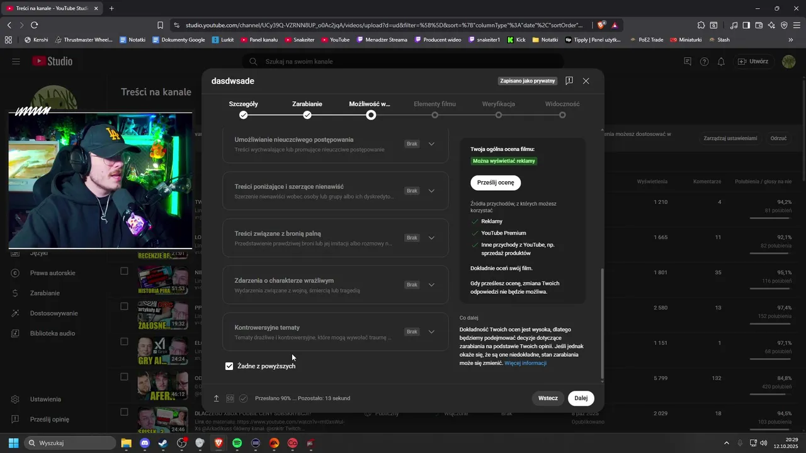Select checkbox for the 24:24 video row

pyautogui.click(x=124, y=342)
